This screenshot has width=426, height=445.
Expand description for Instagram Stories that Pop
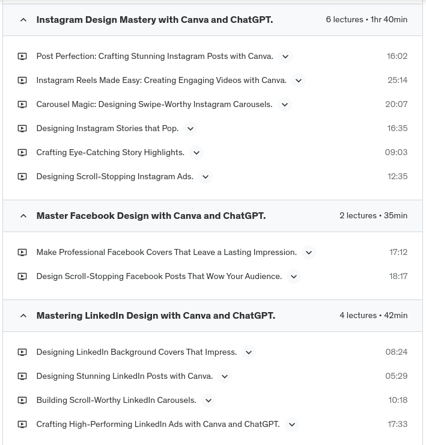point(190,129)
